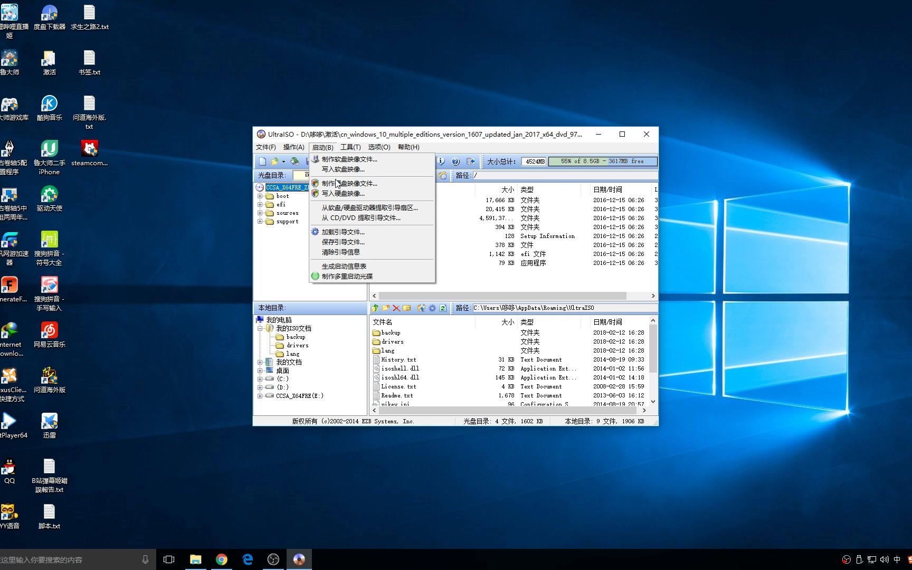
Task: Expand the efi folder in image tree
Action: point(260,205)
